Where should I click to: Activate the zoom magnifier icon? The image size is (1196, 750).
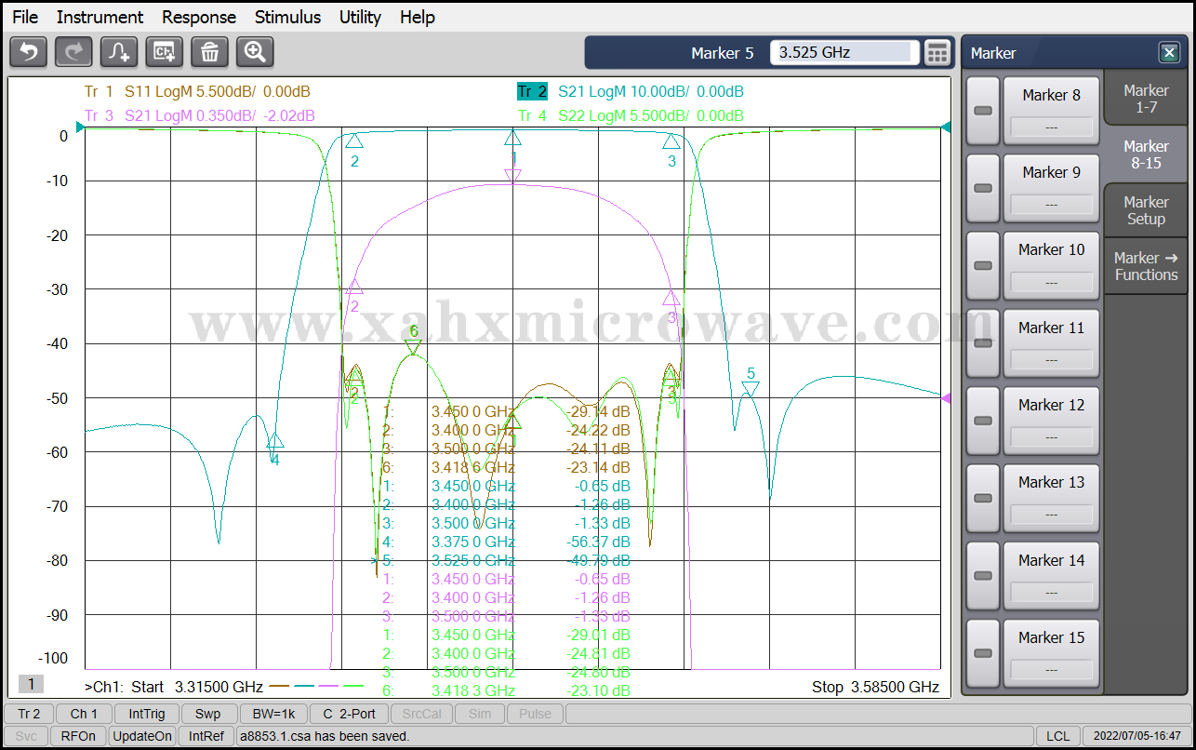(255, 52)
